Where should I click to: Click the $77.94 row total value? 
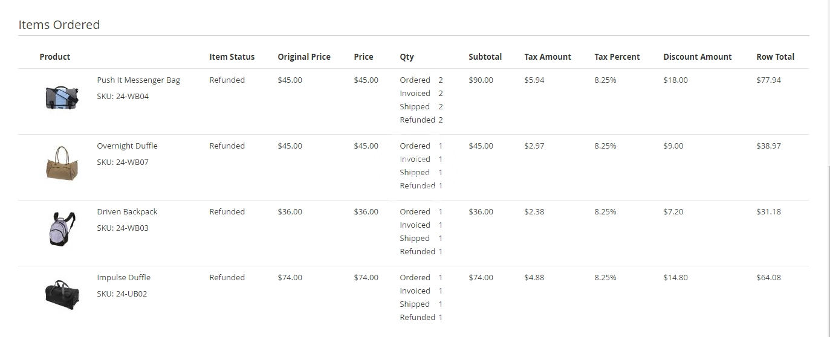click(x=768, y=80)
